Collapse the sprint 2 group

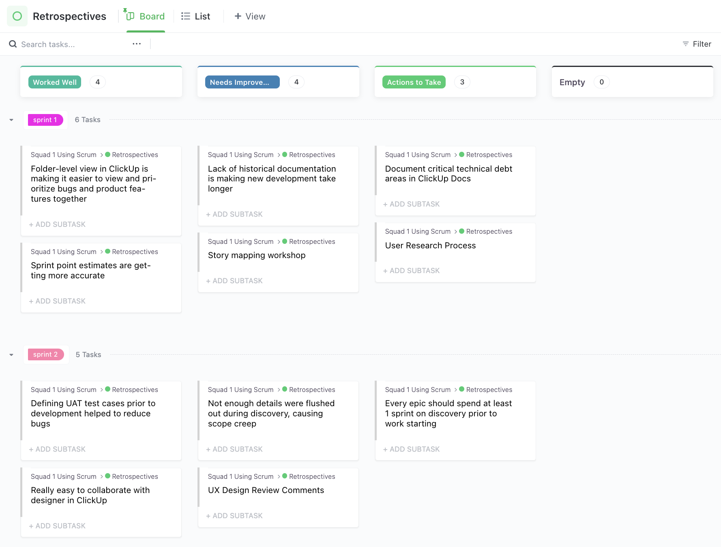pos(11,355)
